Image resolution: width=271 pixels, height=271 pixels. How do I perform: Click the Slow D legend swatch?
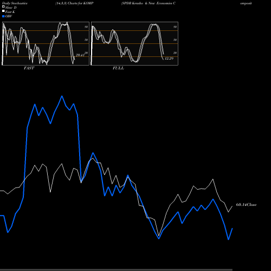point(3,7)
